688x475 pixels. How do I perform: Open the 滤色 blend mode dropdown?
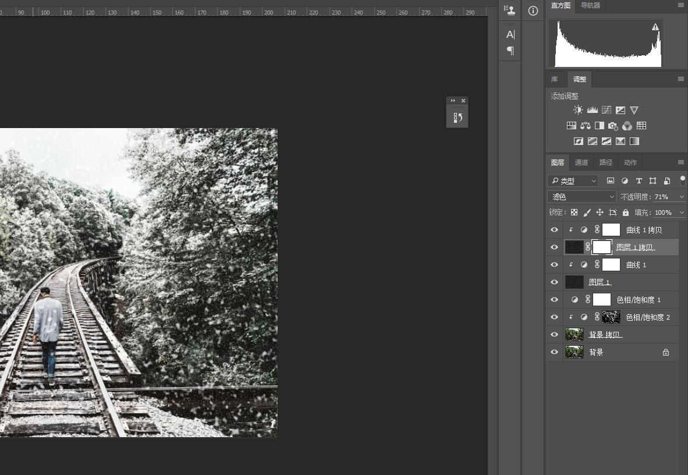tap(582, 197)
